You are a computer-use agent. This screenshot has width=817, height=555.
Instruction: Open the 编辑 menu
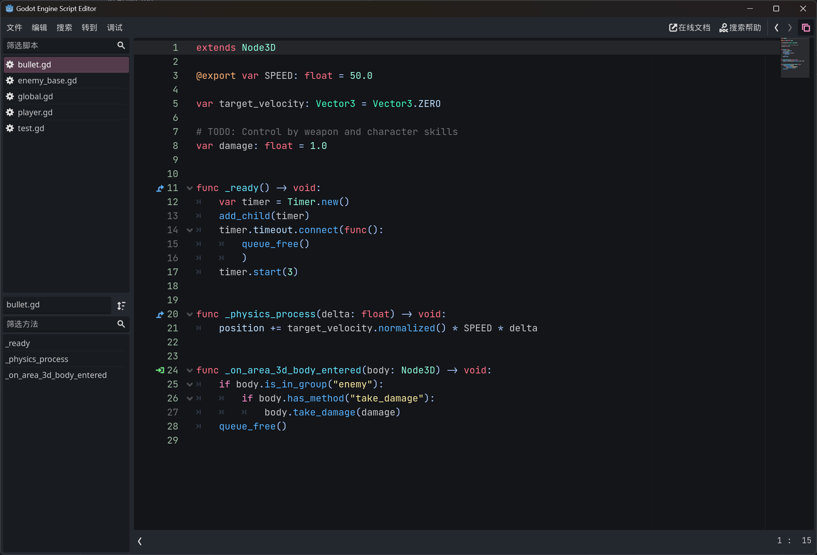point(39,27)
